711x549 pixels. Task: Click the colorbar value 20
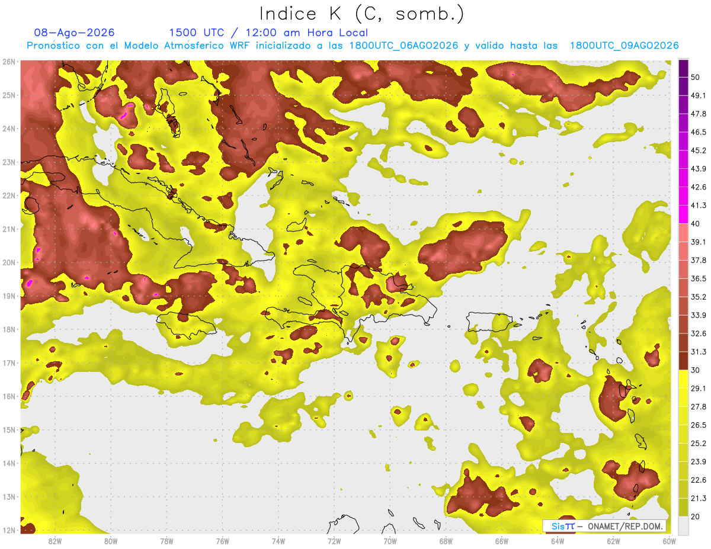click(x=695, y=516)
